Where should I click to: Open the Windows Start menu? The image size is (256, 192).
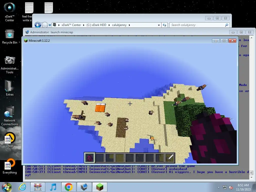pyautogui.click(x=6, y=187)
